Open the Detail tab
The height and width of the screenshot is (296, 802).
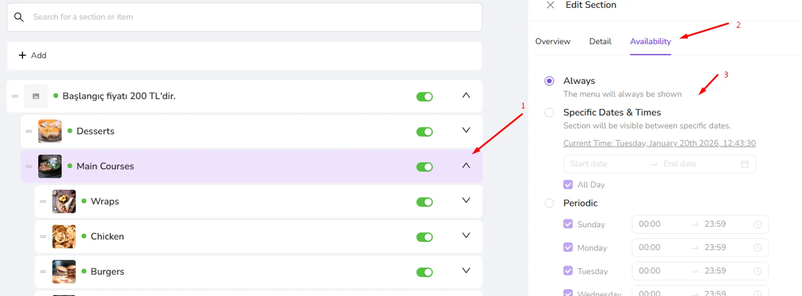pos(600,41)
